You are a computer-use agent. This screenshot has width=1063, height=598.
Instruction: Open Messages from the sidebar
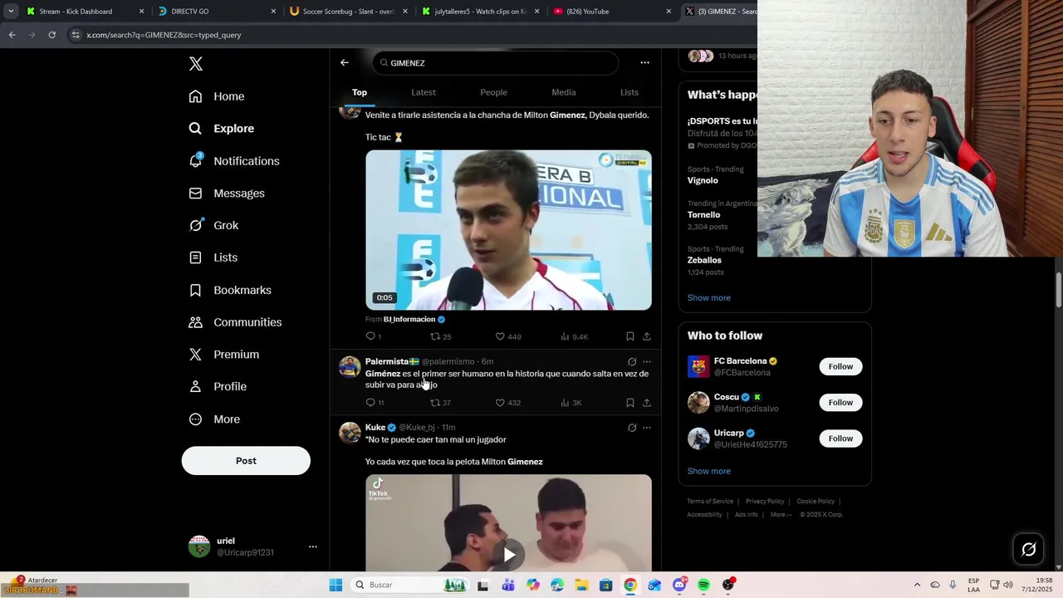click(227, 194)
